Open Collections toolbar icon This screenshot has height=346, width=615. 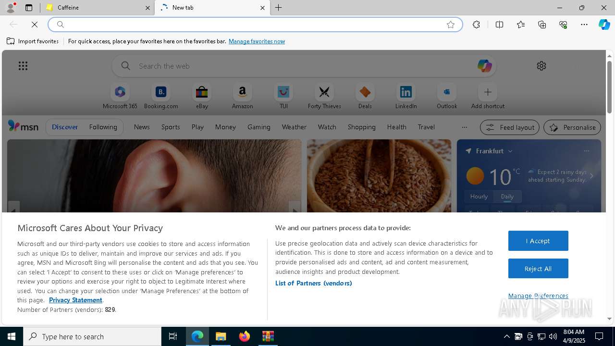click(542, 25)
